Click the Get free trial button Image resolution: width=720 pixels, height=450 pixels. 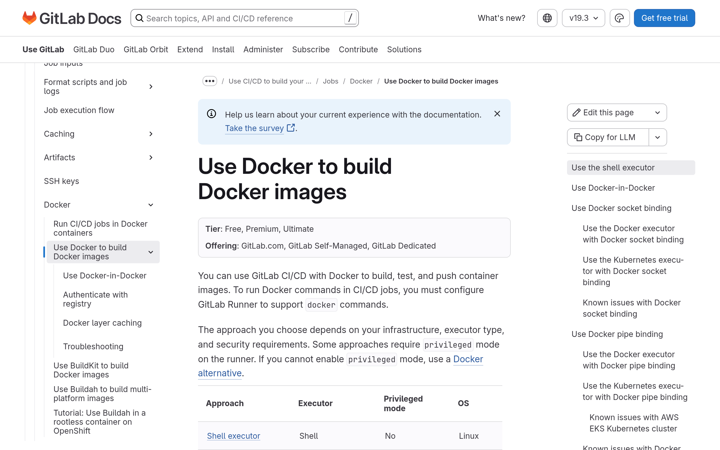(x=664, y=18)
